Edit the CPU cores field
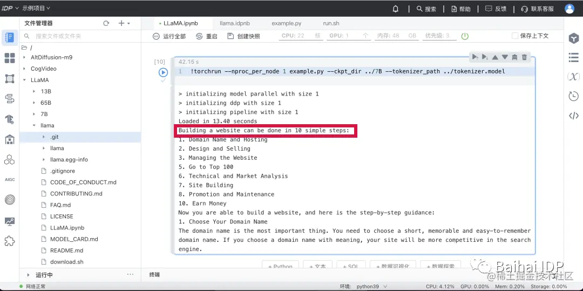The height and width of the screenshot is (291, 583). (300, 36)
